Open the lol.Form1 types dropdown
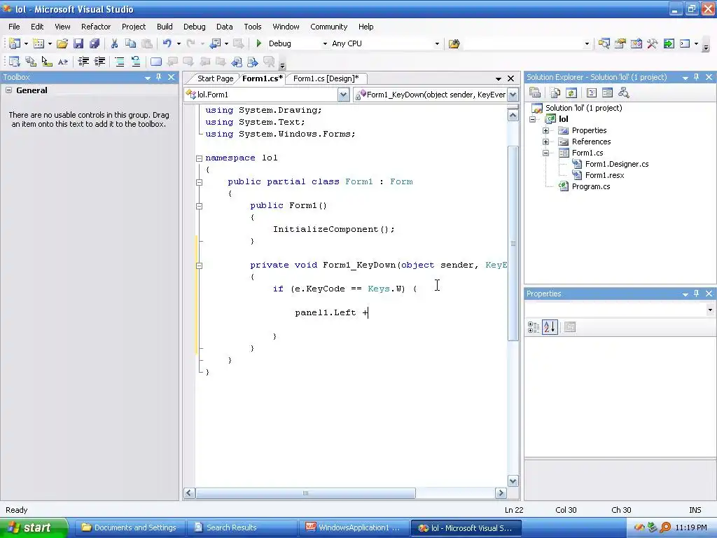Viewport: 717px width, 538px height. pos(343,95)
